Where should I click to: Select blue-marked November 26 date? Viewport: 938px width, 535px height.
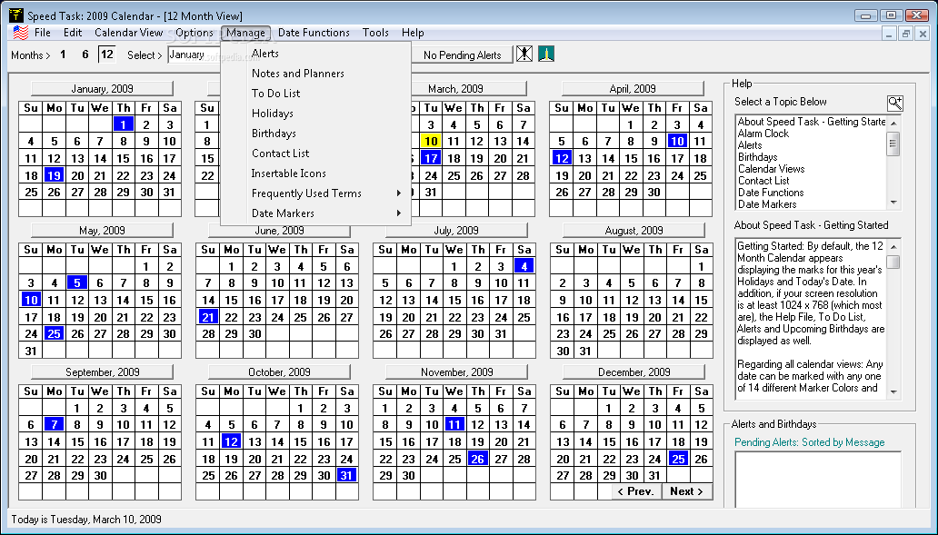(x=477, y=459)
